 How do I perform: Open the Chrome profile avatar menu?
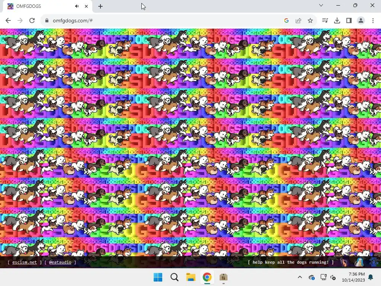pyautogui.click(x=361, y=21)
